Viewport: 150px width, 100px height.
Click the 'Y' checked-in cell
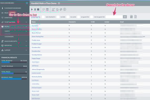[x=69, y=66]
